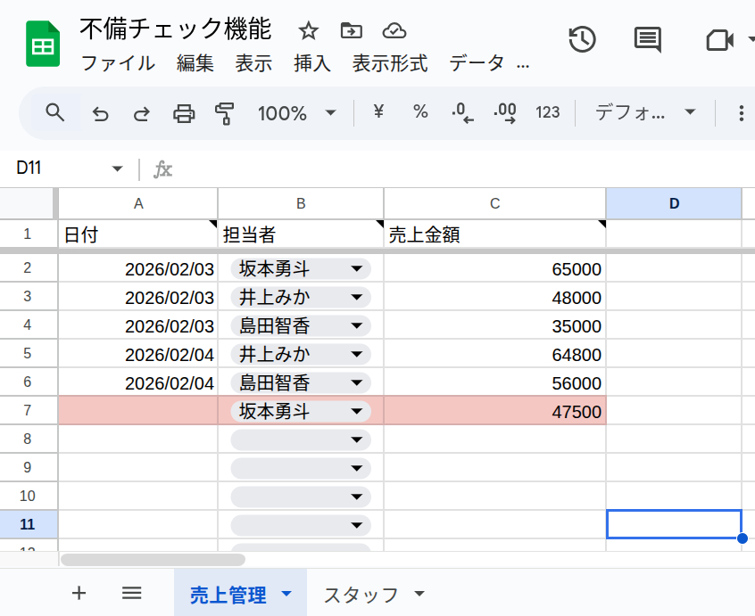Screen dimensions: 755x616
Task: Select the paint format tool
Action: [x=226, y=113]
